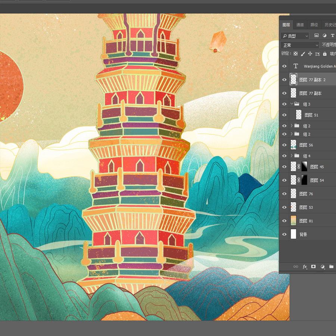
Task: Hide 图层 51 using its eye icon
Action: click(284, 115)
